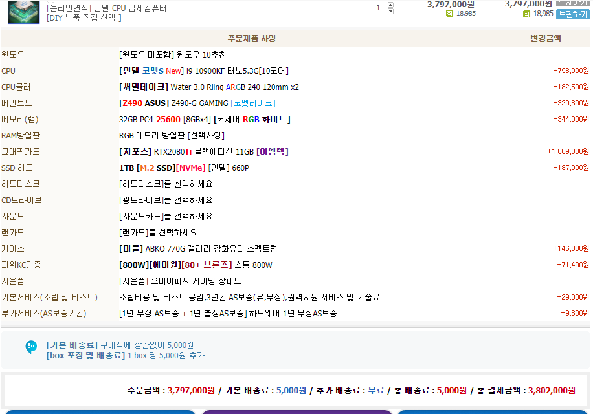This screenshot has width=593, height=414.
Task: Select the 그래픽카드 row label
Action: pyautogui.click(x=21, y=152)
